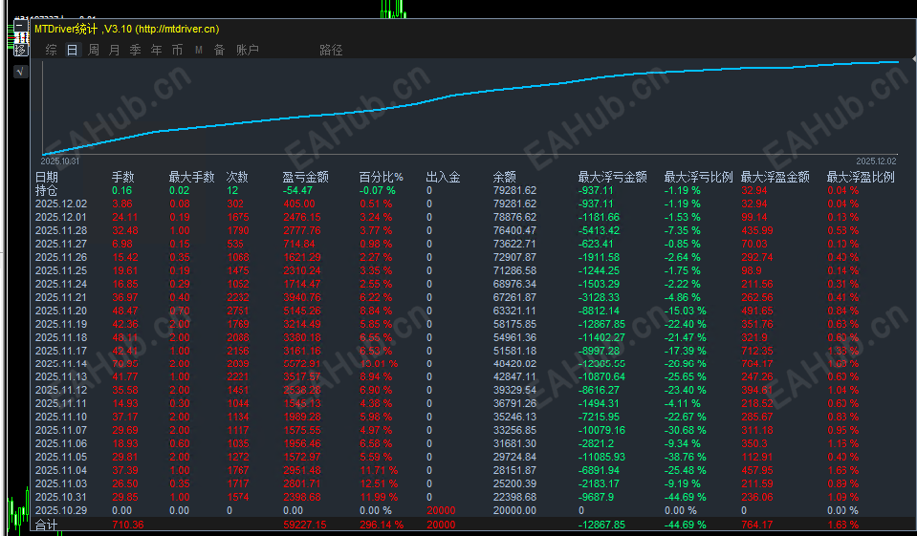
Task: Click the 最大浮亏比例 column header
Action: coord(699,177)
